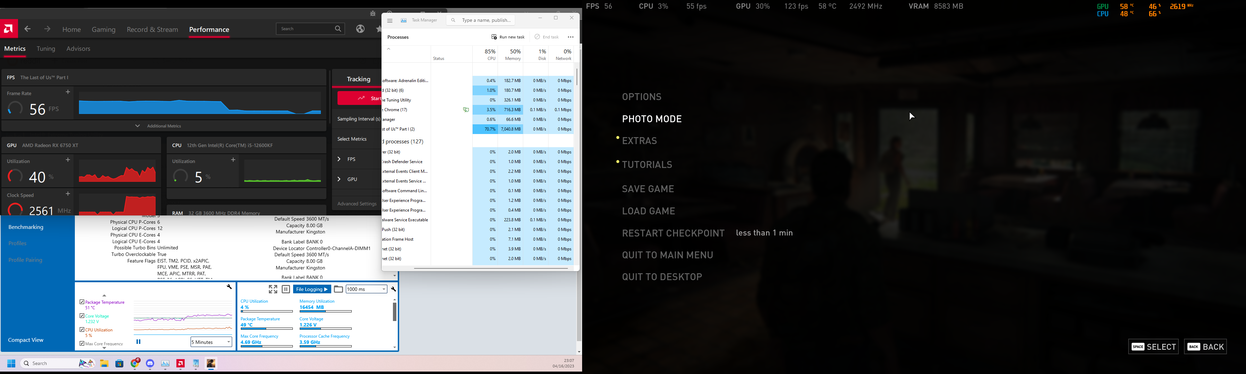Viewport: 1246px width, 374px height.
Task: Click the Windows taskbar search box
Action: pos(58,363)
